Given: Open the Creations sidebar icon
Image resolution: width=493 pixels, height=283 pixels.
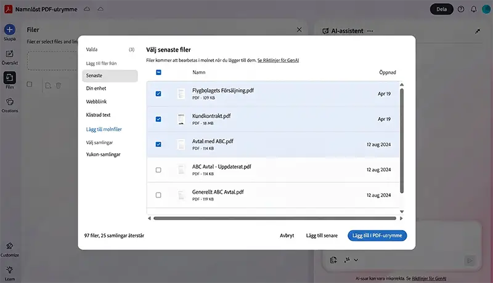Looking at the screenshot, I should pyautogui.click(x=10, y=102).
